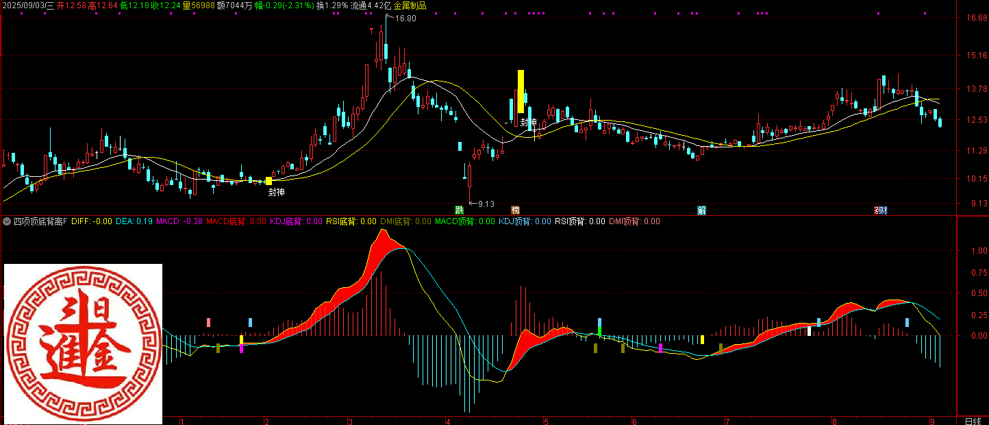The width and height of the screenshot is (989, 425).
Task: Select the 四顶顶底背离F indicator name
Action: 40,221
